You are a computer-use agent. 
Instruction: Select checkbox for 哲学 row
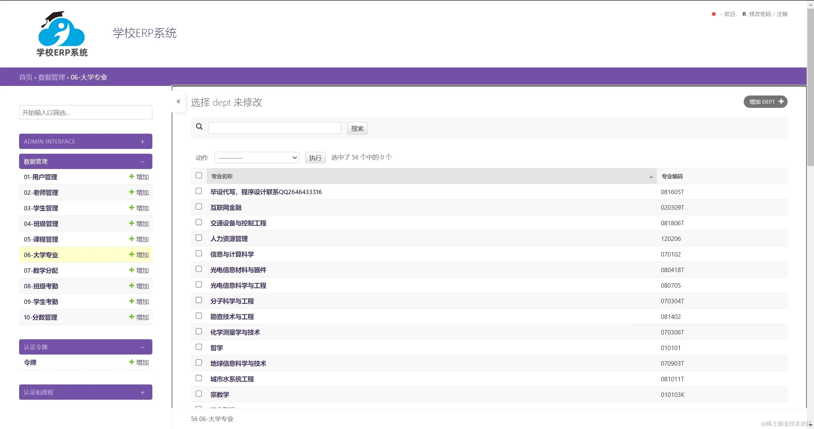pyautogui.click(x=199, y=347)
